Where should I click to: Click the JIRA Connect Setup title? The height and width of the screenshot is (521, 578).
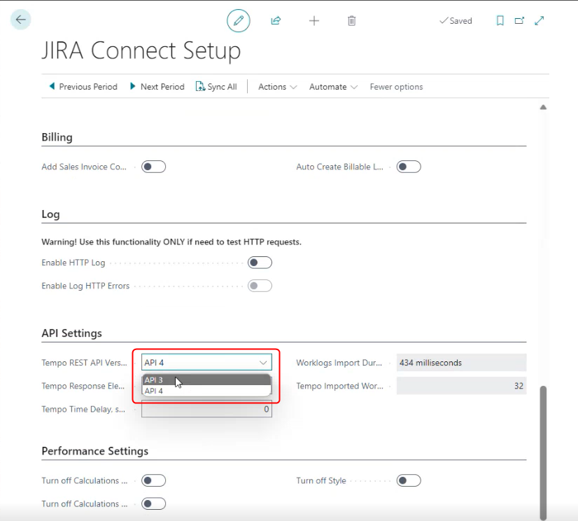pos(141,50)
